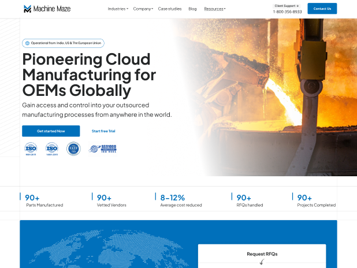Image resolution: width=357 pixels, height=268 pixels.
Task: Click the ISO 9001:2015 certification badge
Action: (31, 149)
